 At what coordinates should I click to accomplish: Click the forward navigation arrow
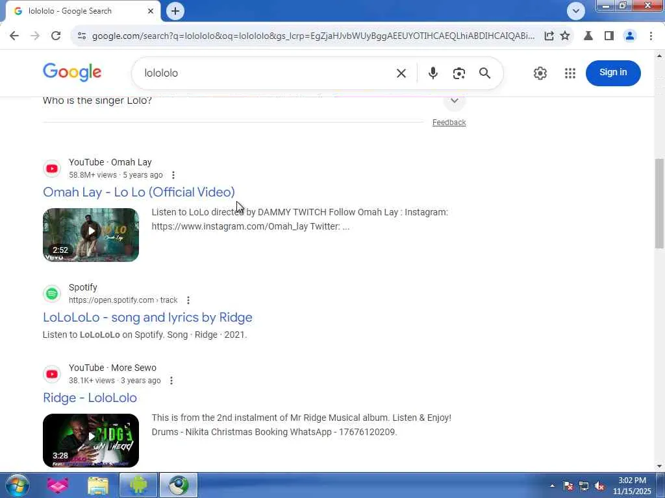click(x=35, y=36)
